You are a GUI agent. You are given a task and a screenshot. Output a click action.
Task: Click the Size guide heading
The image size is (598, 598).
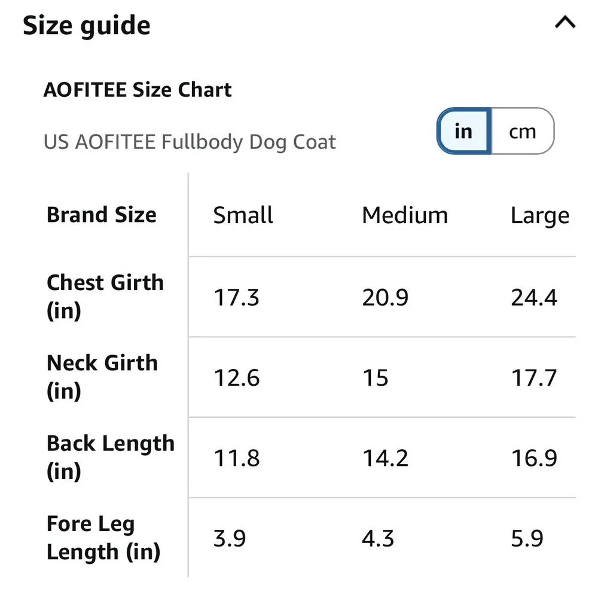click(x=87, y=25)
